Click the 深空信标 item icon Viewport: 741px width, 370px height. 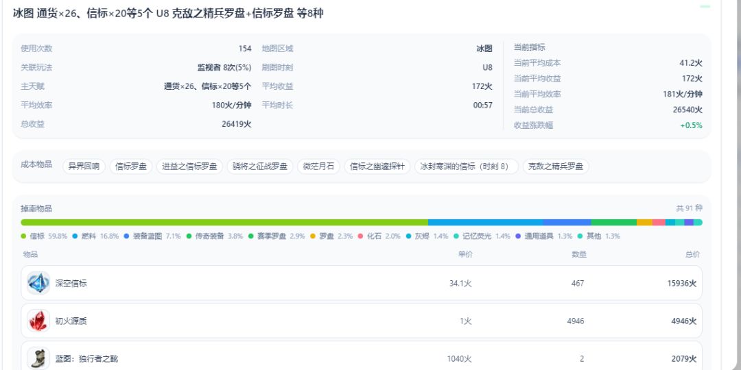(38, 283)
